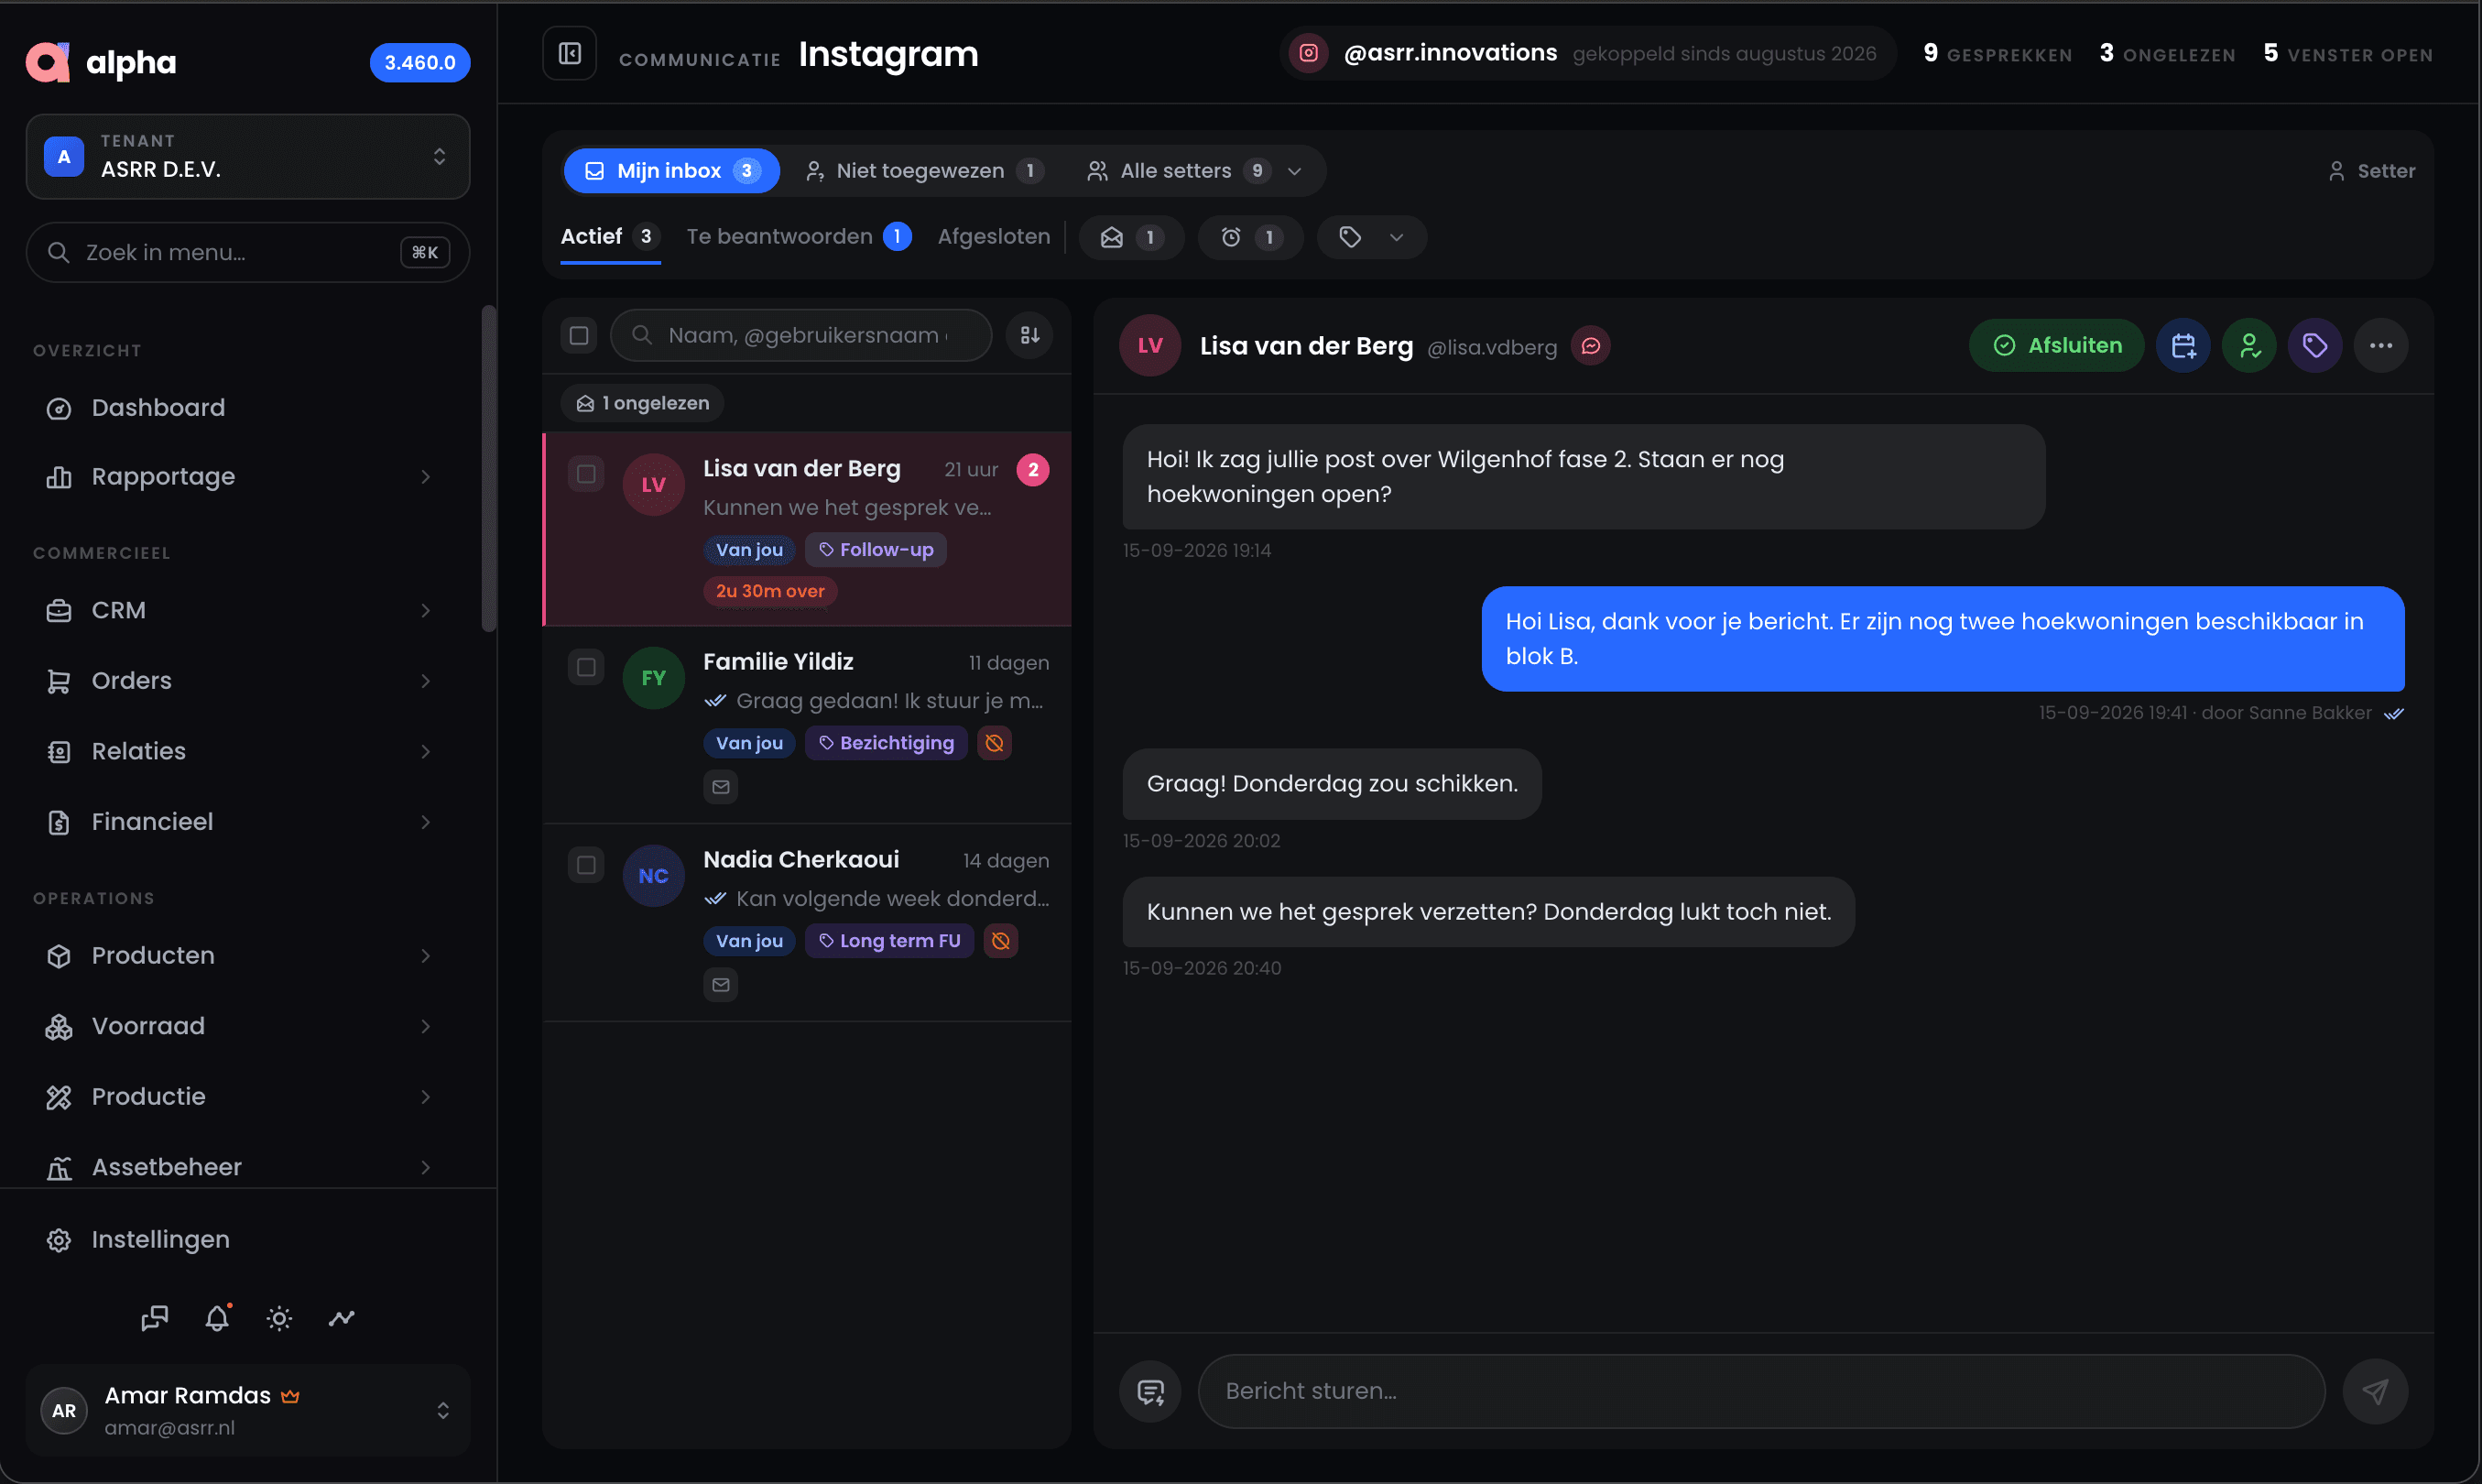Collapse the sidebar panel toggle icon
2482x1484 pixels.
tap(569, 53)
